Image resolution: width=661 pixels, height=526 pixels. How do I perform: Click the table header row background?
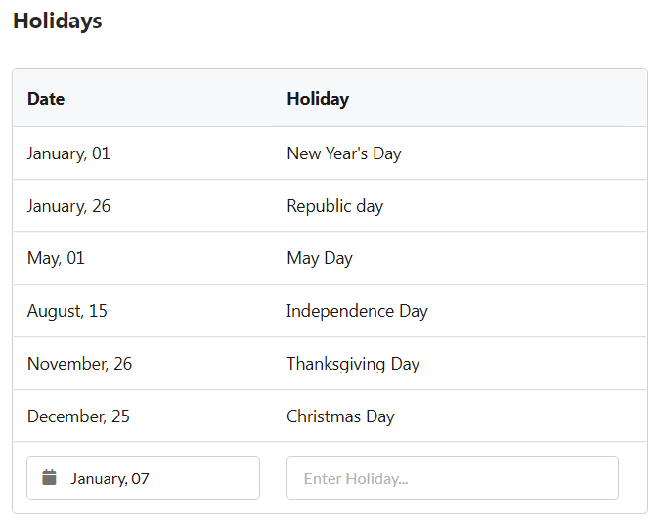click(330, 98)
